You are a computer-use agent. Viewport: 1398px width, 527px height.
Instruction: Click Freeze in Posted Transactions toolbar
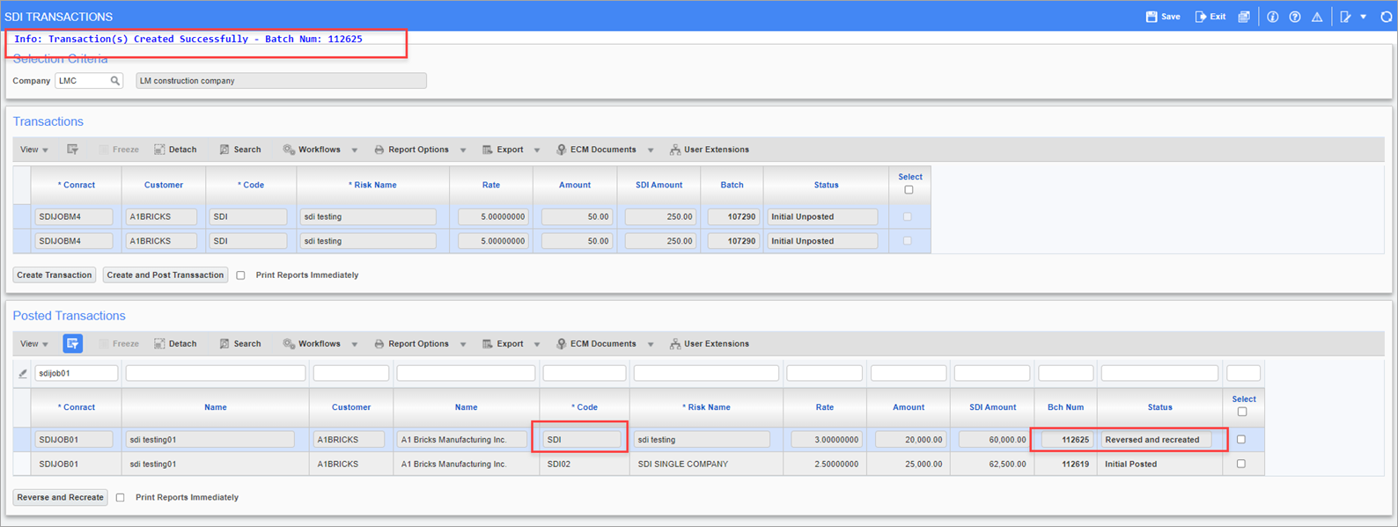tap(119, 344)
